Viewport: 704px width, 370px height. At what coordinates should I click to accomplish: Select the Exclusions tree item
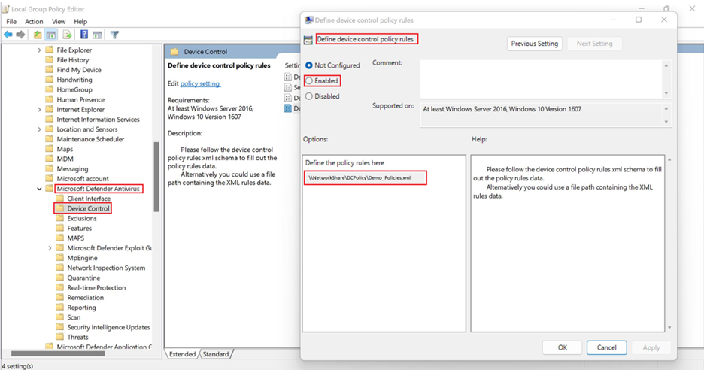click(x=82, y=218)
